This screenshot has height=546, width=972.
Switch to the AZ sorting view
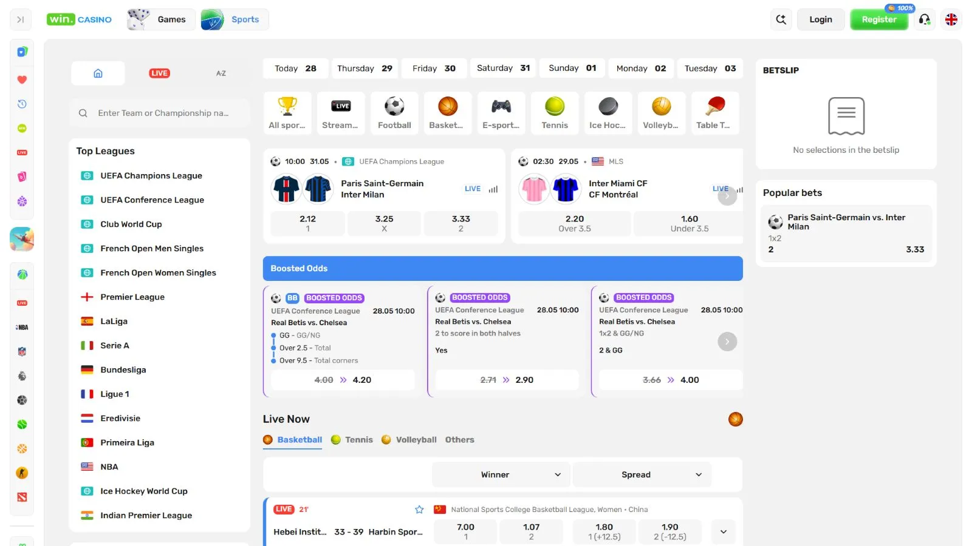point(221,73)
